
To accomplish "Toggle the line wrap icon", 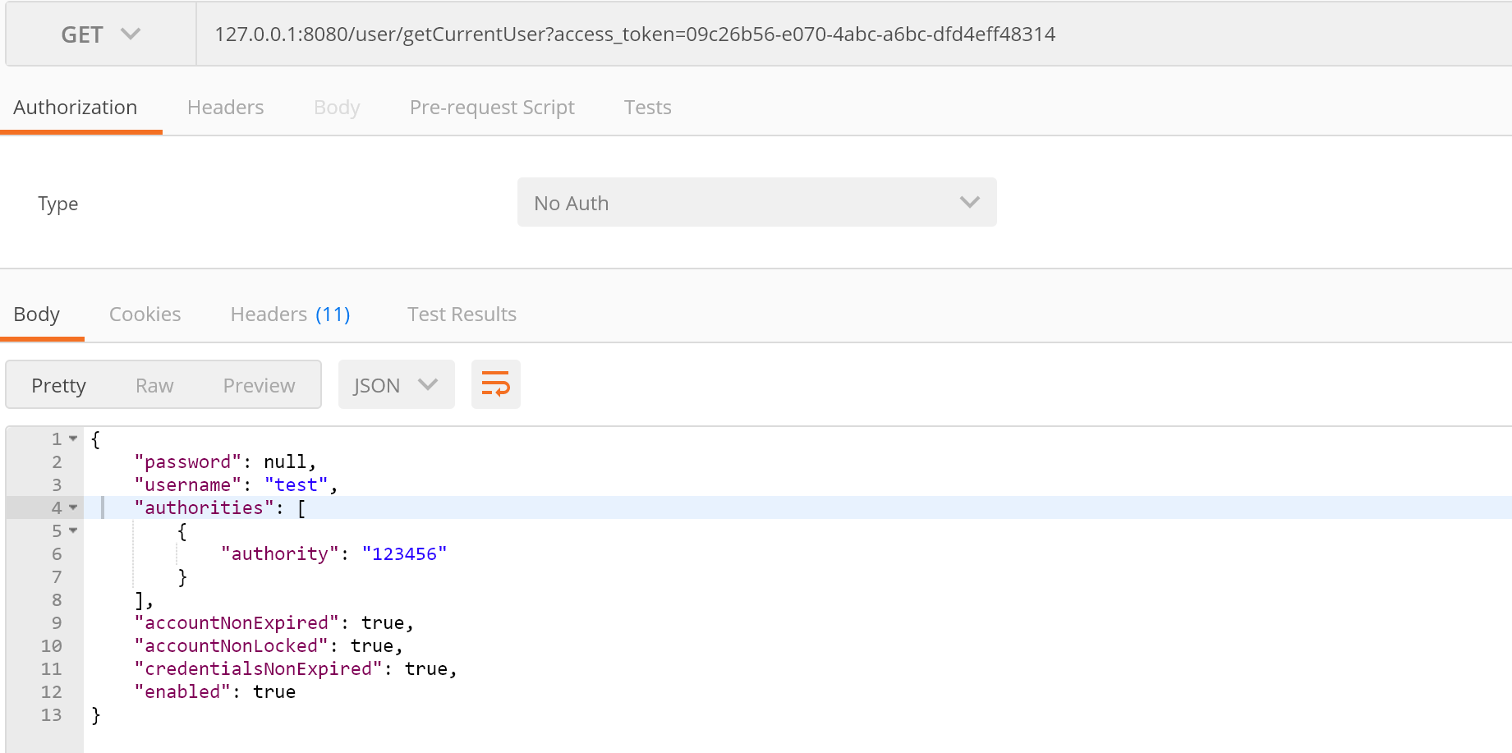I will pos(495,384).
